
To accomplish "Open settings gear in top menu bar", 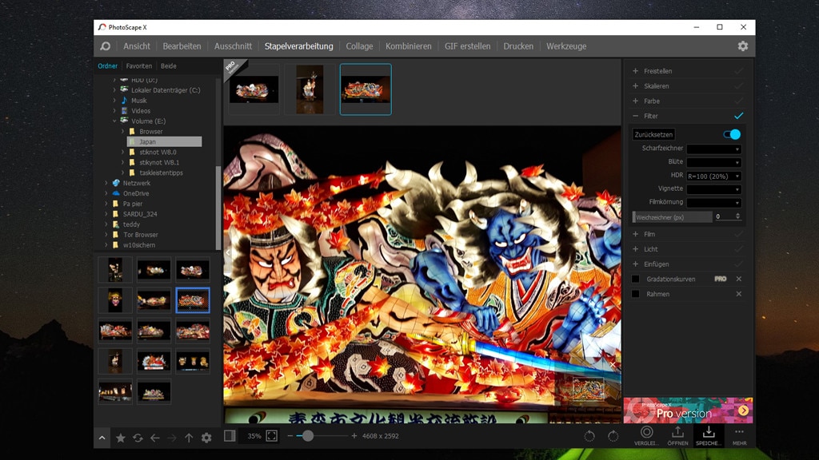I will pos(743,46).
